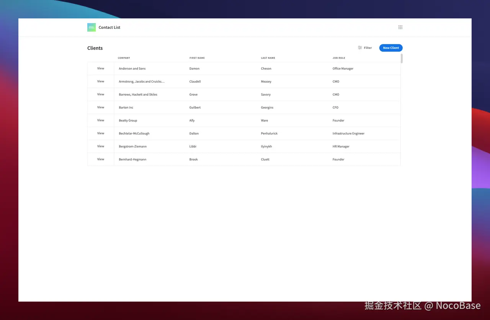Select the FIRST NAME column header

[x=197, y=58]
